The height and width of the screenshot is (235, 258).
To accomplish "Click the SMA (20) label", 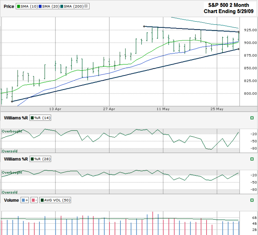I will pos(51,7).
